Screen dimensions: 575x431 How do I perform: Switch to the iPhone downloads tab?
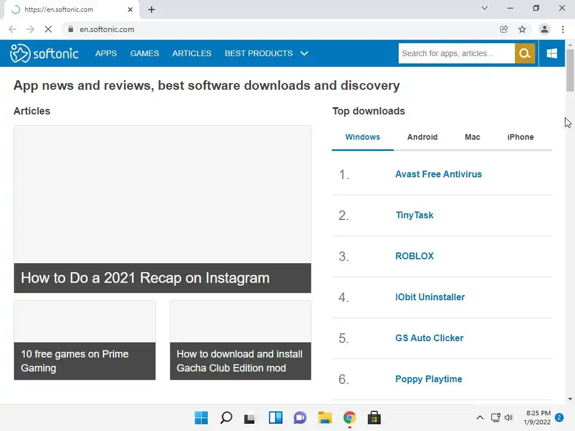[x=521, y=137]
